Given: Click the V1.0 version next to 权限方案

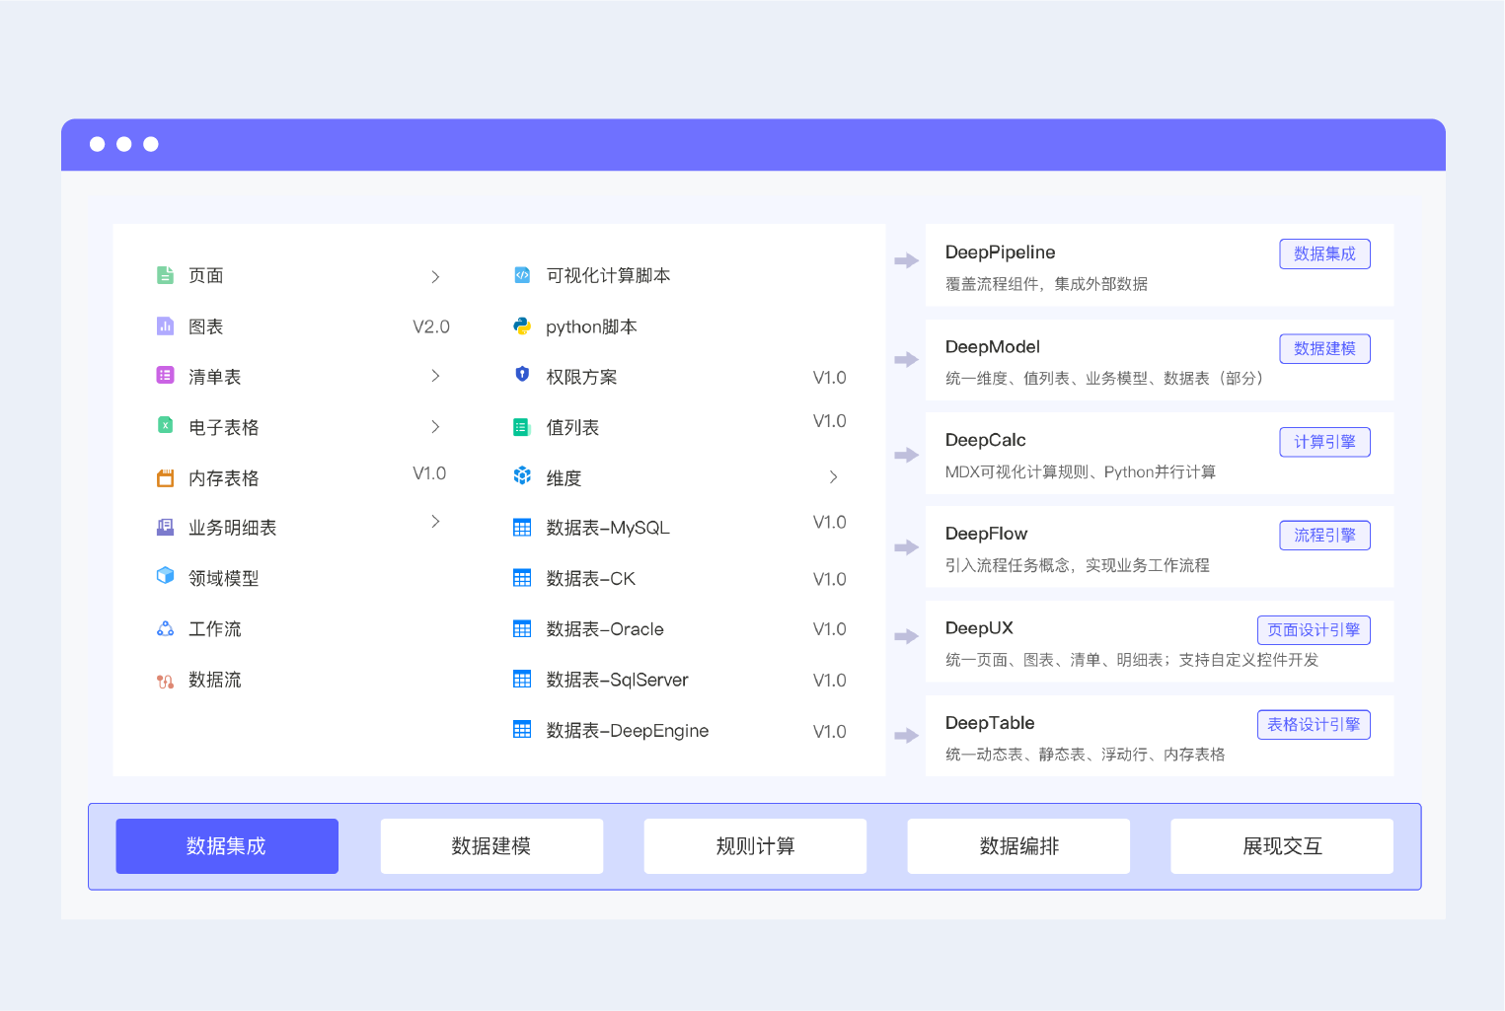Looking at the screenshot, I should tap(829, 378).
